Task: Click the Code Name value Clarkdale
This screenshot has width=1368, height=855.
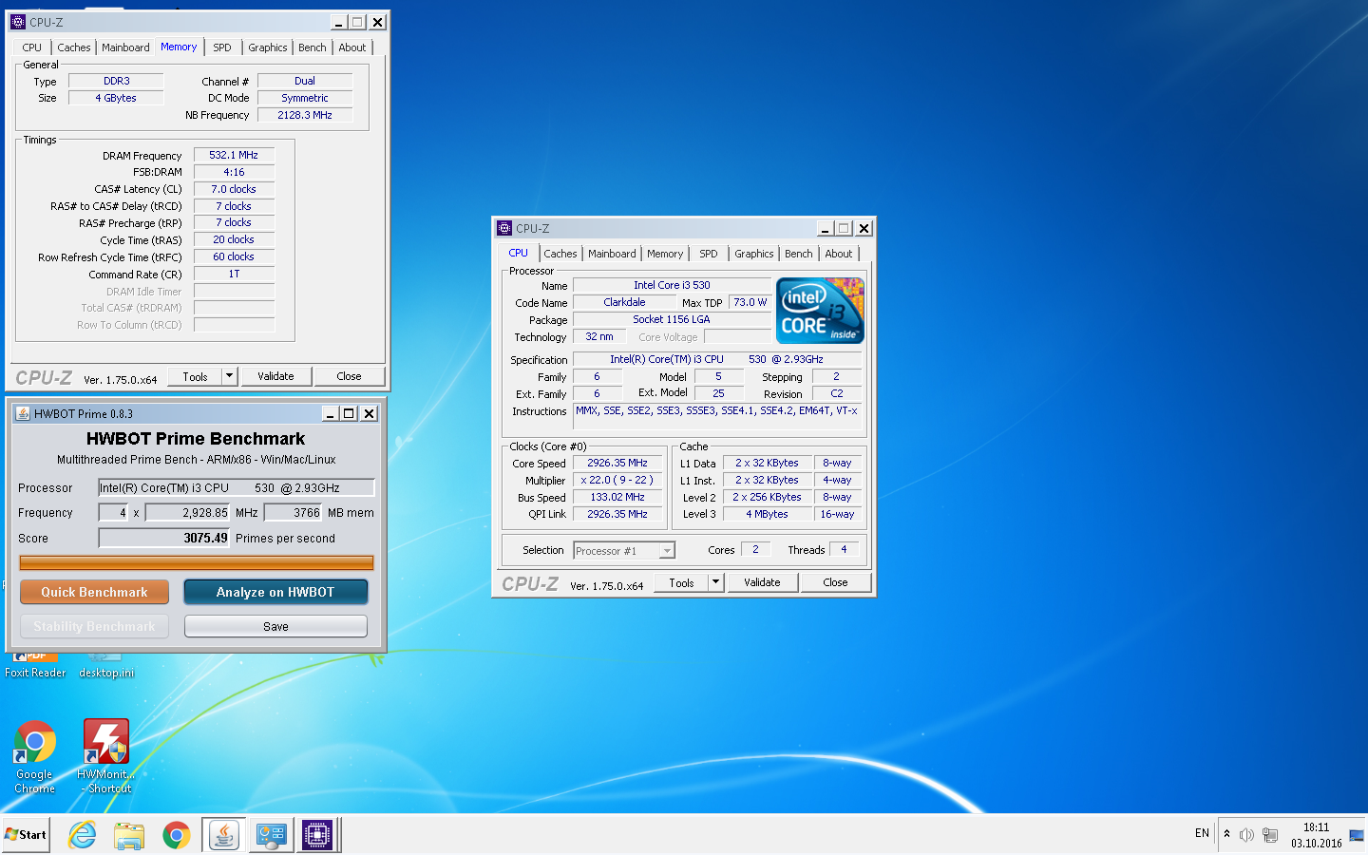Action: pos(624,302)
